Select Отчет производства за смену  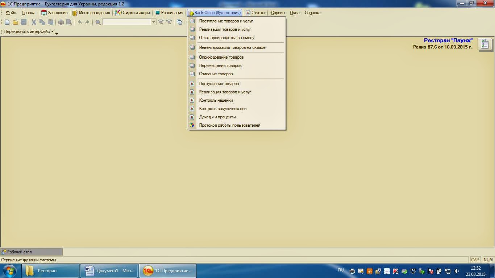pyautogui.click(x=237, y=38)
